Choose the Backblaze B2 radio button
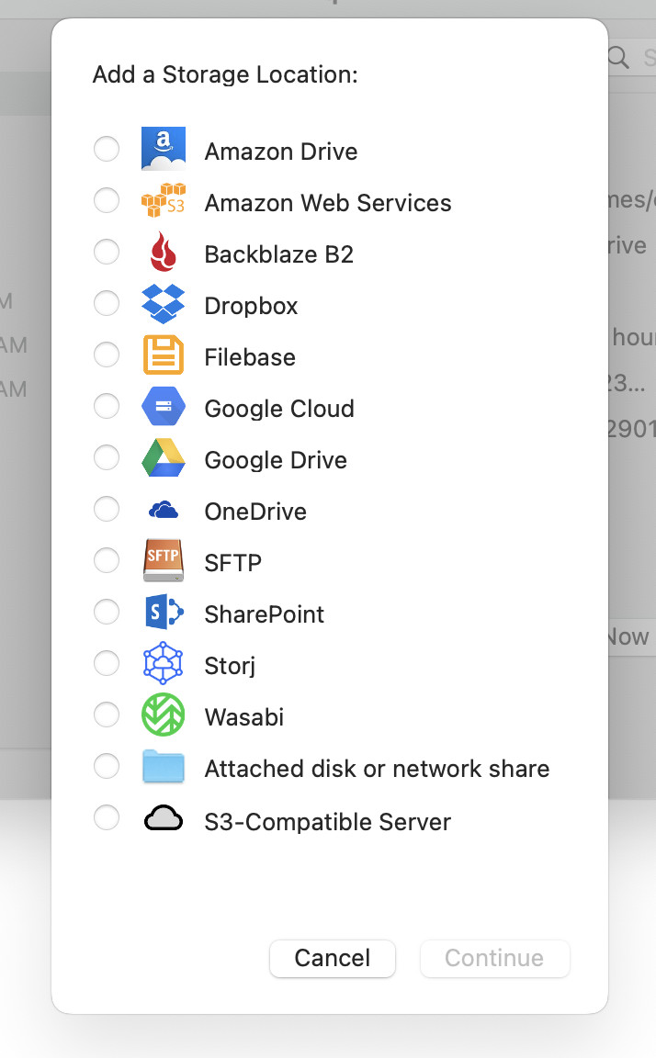This screenshot has height=1058, width=656. pyautogui.click(x=107, y=252)
